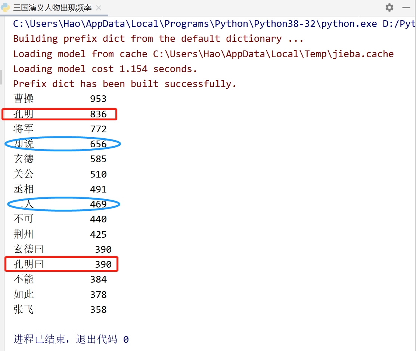Viewport: 416px width, 351px height.
Task: Close the 三国演义人物出现频率 run tab
Action: (x=99, y=8)
